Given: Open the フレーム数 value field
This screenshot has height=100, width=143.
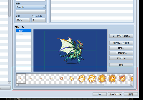Looking at the screenshot, I should (x=38, y=20).
